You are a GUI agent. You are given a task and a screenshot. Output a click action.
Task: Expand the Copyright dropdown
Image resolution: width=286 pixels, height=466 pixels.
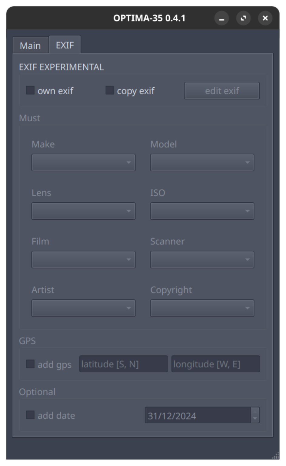pos(202,308)
